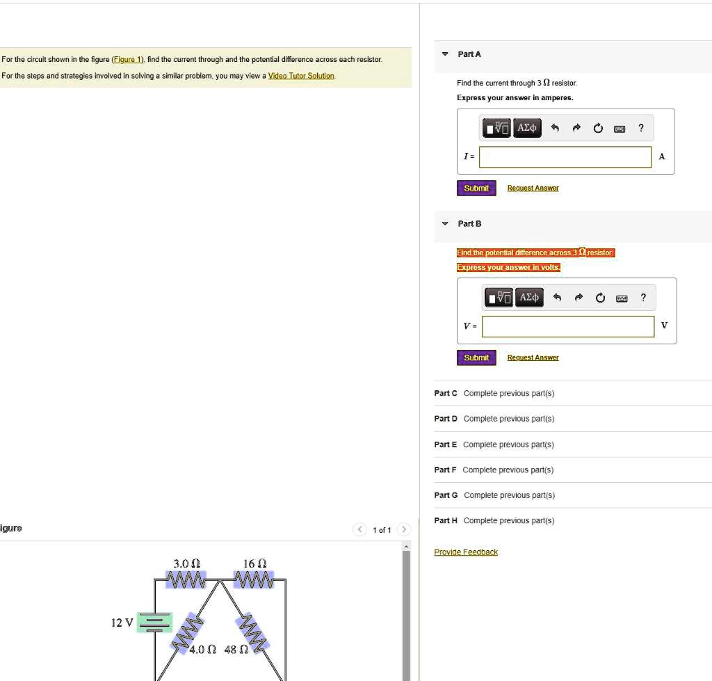Select the ΑΣΦ symbol palette in Part A

point(526,128)
